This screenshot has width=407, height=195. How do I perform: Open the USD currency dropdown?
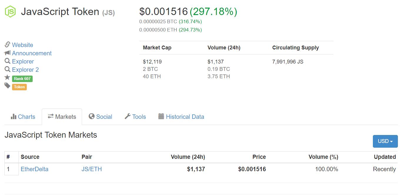tap(385, 141)
